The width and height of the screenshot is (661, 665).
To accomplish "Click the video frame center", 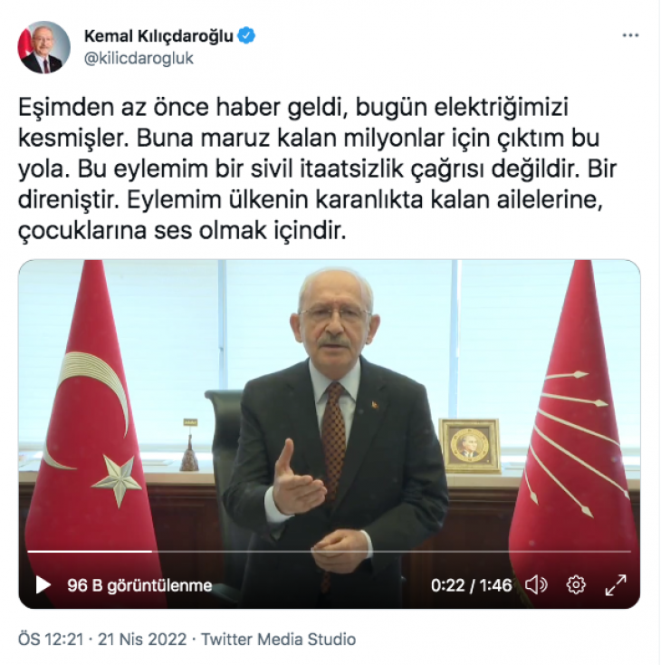I will (x=329, y=434).
